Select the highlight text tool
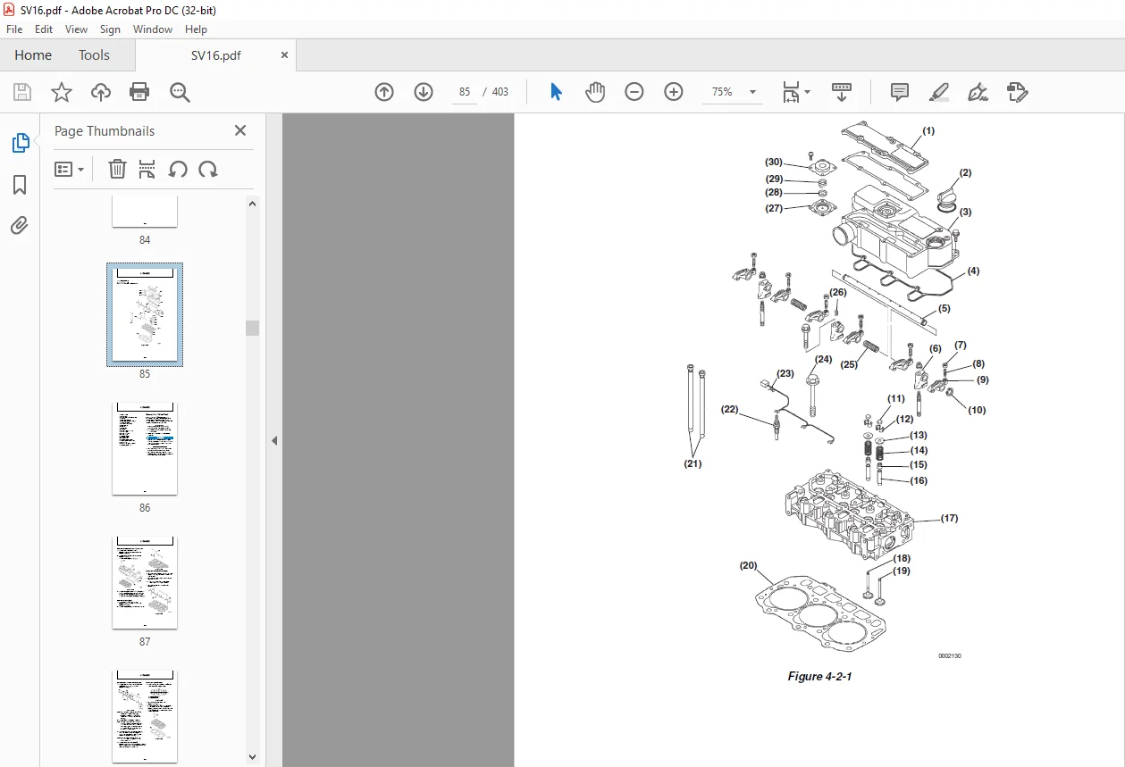The image size is (1125, 767). [938, 92]
